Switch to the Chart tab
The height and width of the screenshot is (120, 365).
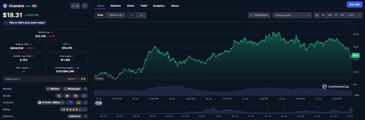click(101, 5)
